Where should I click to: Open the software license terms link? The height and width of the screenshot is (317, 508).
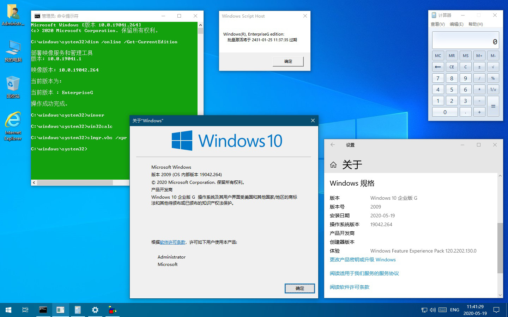pyautogui.click(x=173, y=242)
